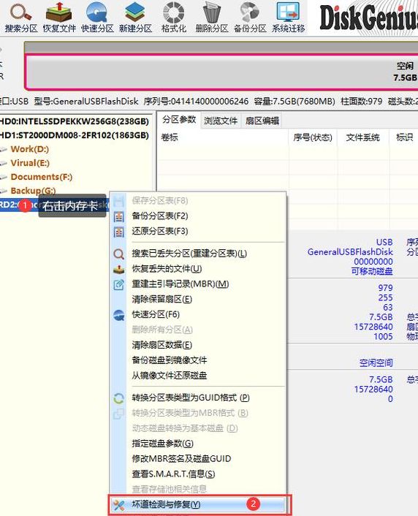
Task: Open the 扇区编辑 tab
Action: pos(262,121)
